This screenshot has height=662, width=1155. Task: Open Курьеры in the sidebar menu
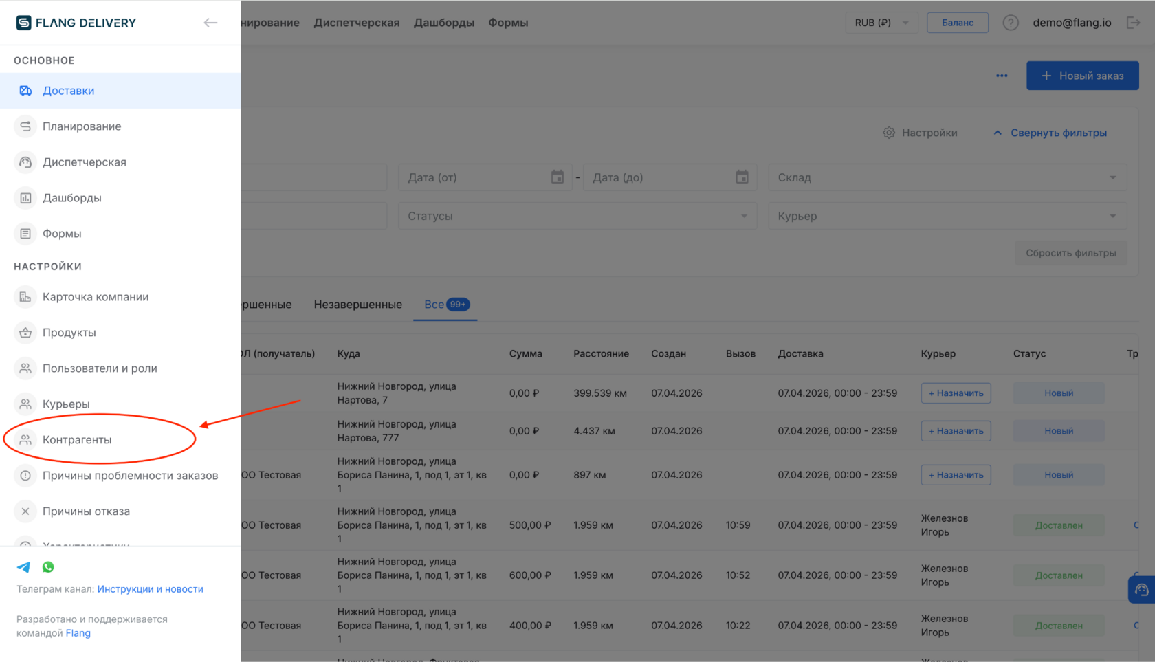point(120,404)
